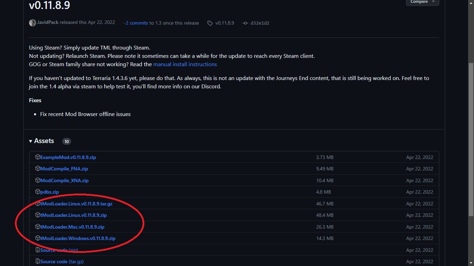Image resolution: width=474 pixels, height=266 pixels.
Task: Click the date on the pdbs.zip row
Action: (x=420, y=192)
